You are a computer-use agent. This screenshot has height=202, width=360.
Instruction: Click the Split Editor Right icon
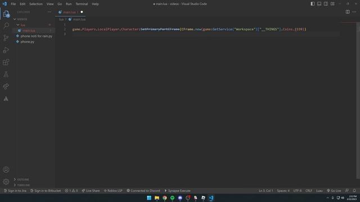(x=348, y=12)
